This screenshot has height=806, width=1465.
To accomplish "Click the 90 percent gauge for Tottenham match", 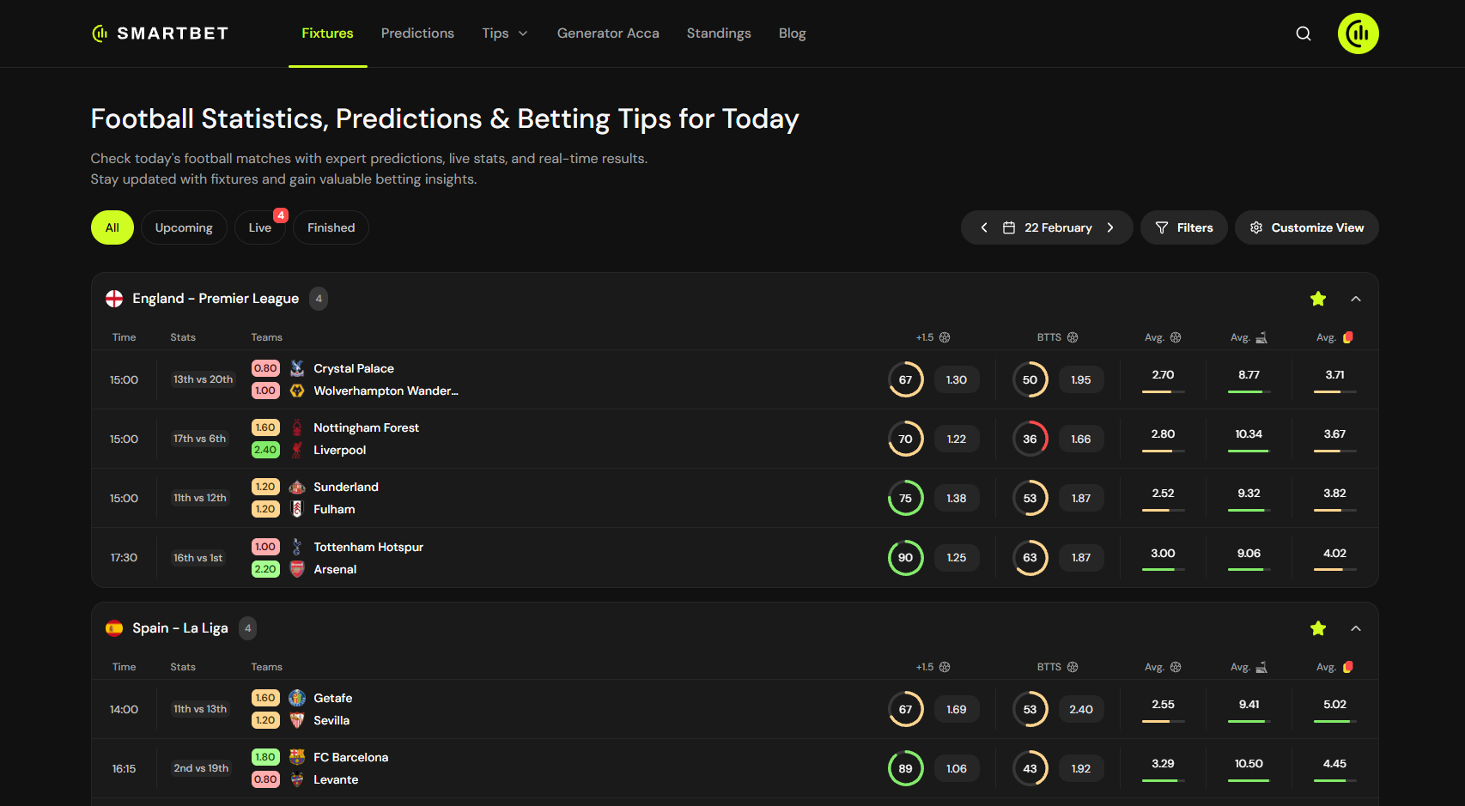I will (x=906, y=558).
